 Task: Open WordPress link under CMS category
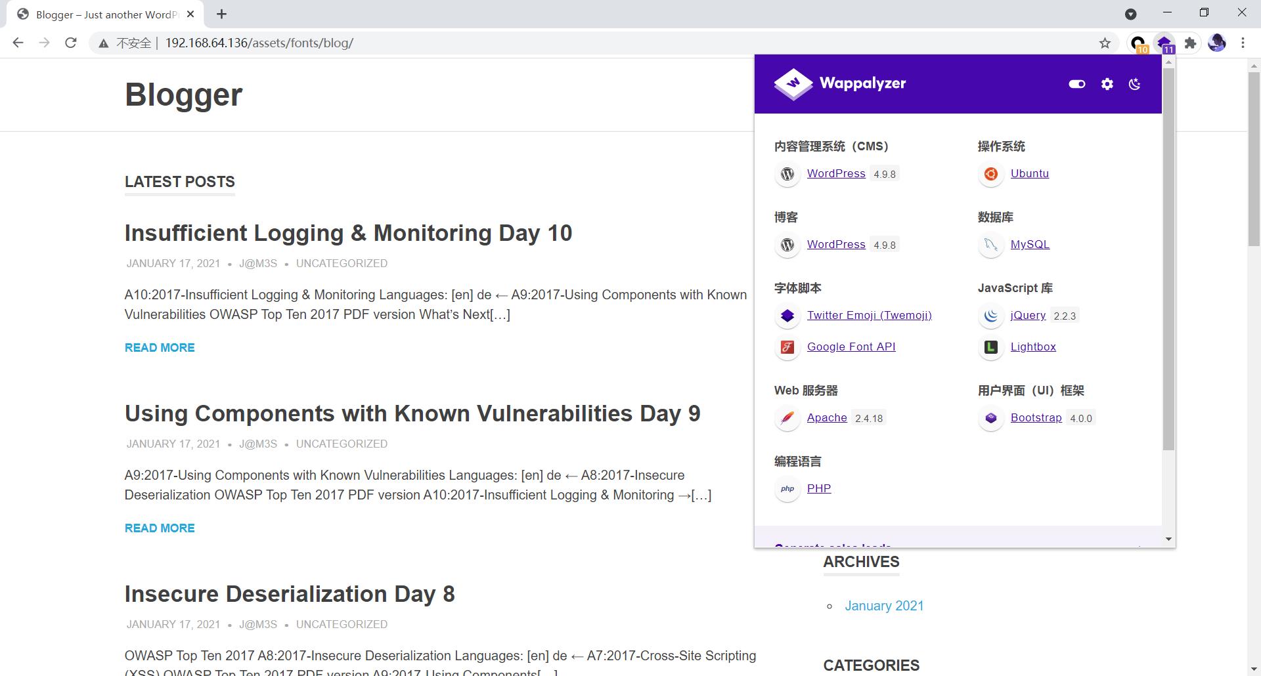836,173
